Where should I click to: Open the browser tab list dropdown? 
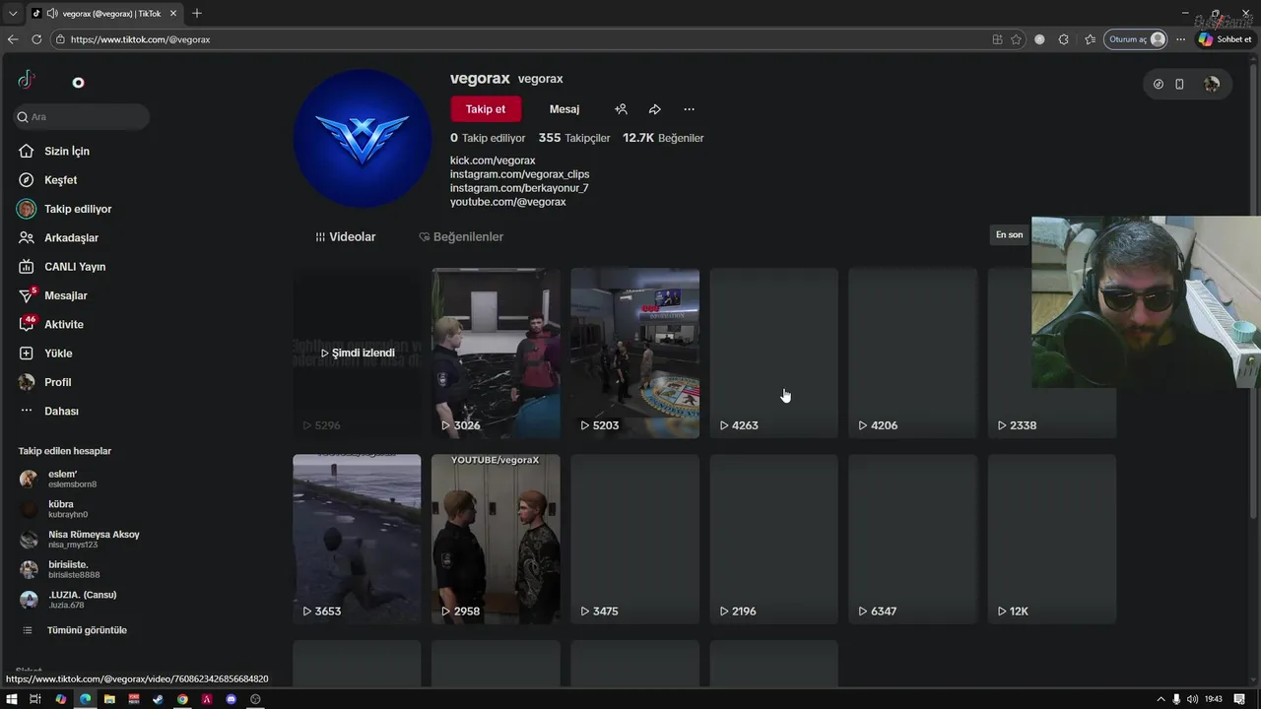tap(13, 14)
